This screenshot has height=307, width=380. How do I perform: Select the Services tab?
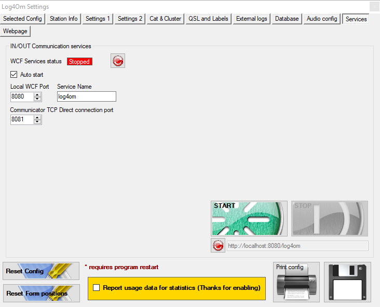(x=356, y=19)
